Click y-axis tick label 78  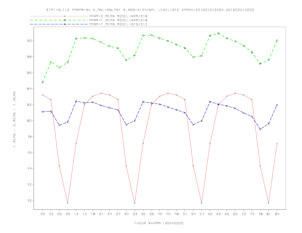point(29,137)
